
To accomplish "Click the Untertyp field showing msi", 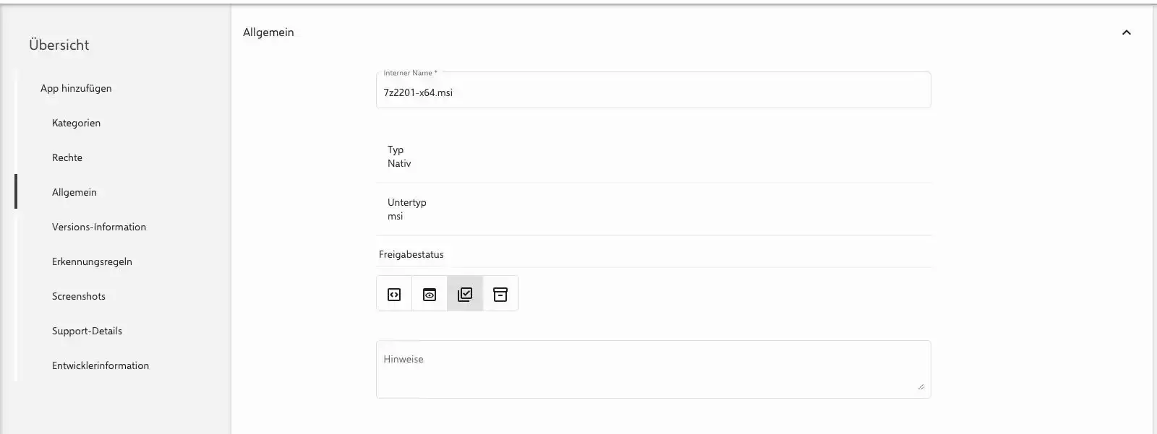I will (x=406, y=209).
